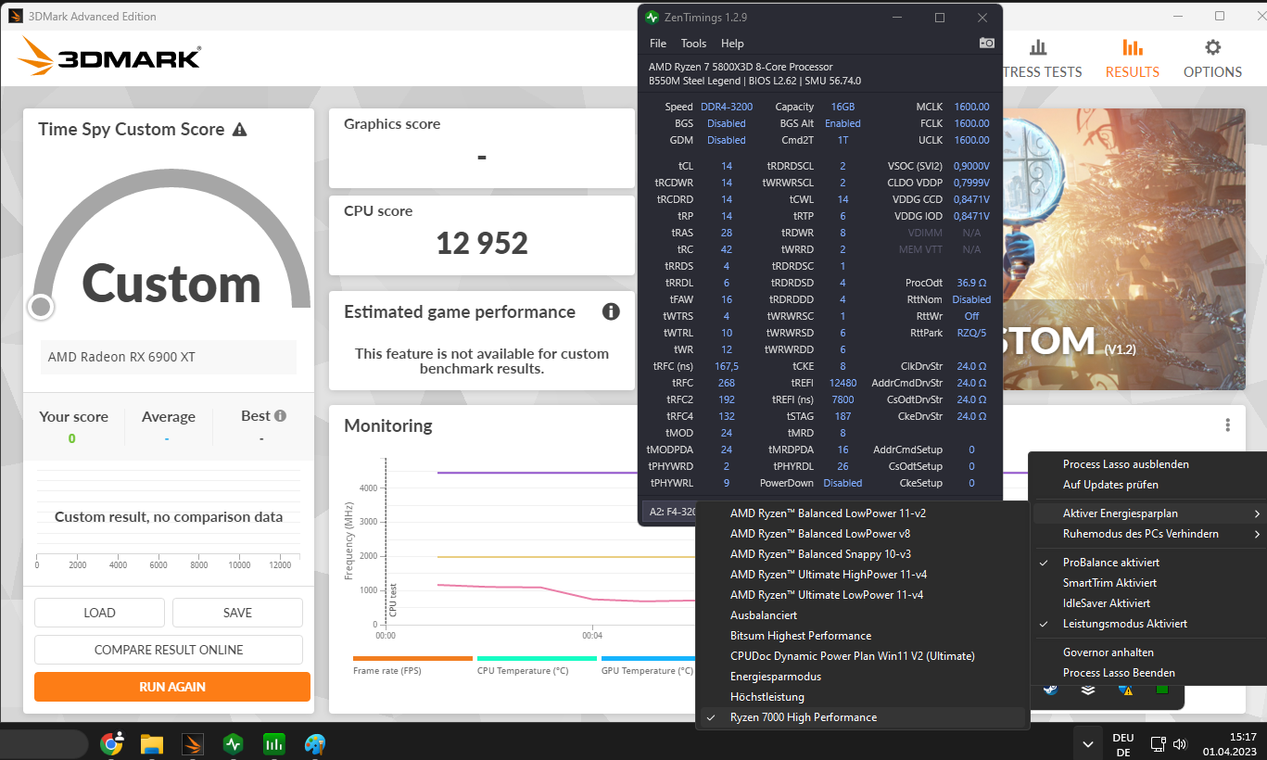Click the Steam tray icon
1267x760 pixels.
click(1050, 690)
